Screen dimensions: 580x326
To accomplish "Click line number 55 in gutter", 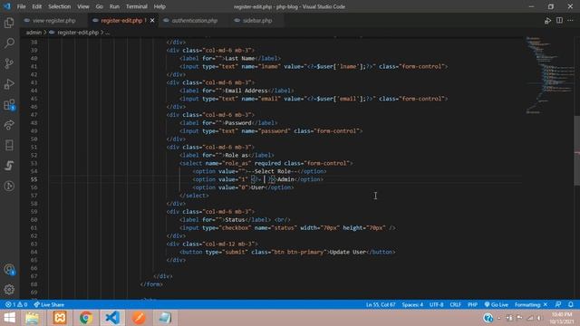I will coord(34,179).
